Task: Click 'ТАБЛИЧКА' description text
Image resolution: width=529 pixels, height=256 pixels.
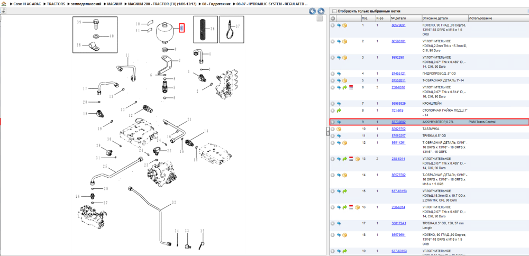Action: pos(431,129)
